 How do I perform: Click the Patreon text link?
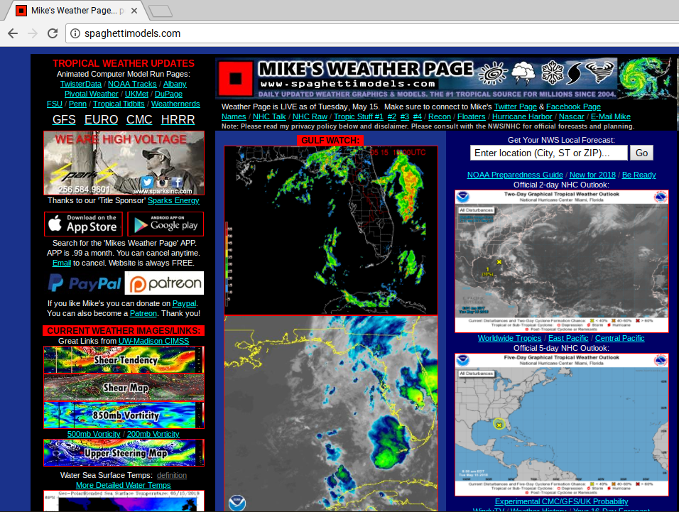[143, 313]
